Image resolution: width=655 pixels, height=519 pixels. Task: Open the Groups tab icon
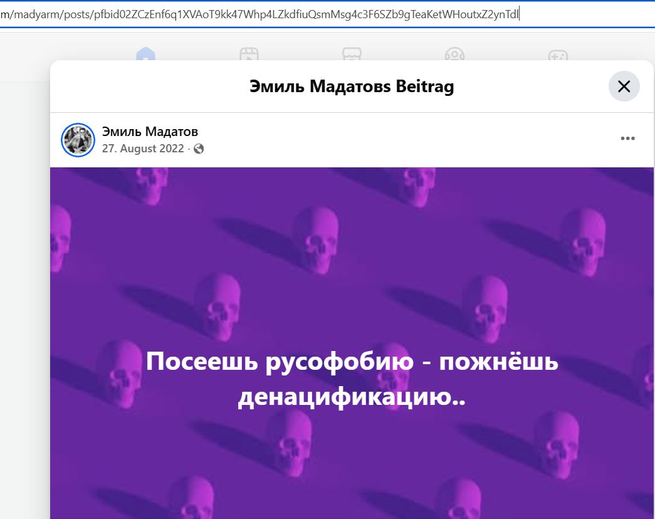click(454, 55)
